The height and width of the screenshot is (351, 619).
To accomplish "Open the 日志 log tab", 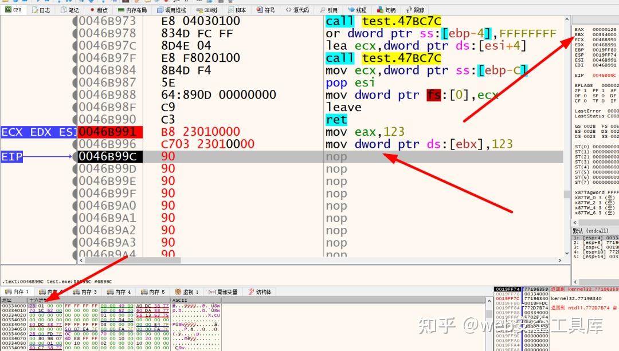I will coord(41,10).
